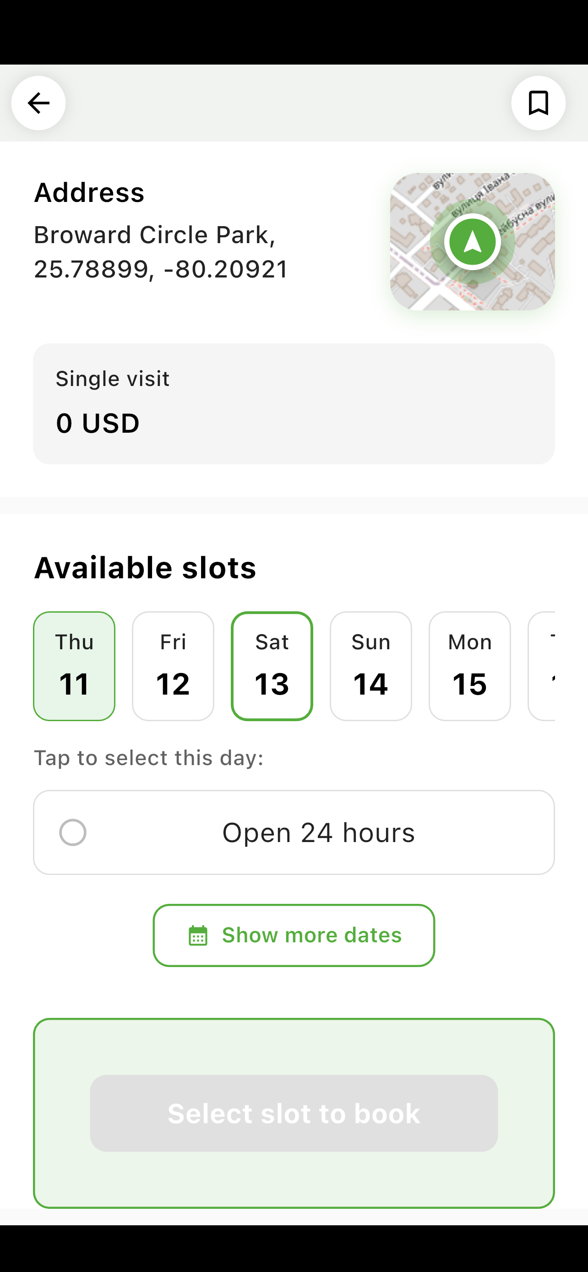Screen dimensions: 588x1272
Task: Bookmark this location with the bookmark icon
Action: pos(538,103)
